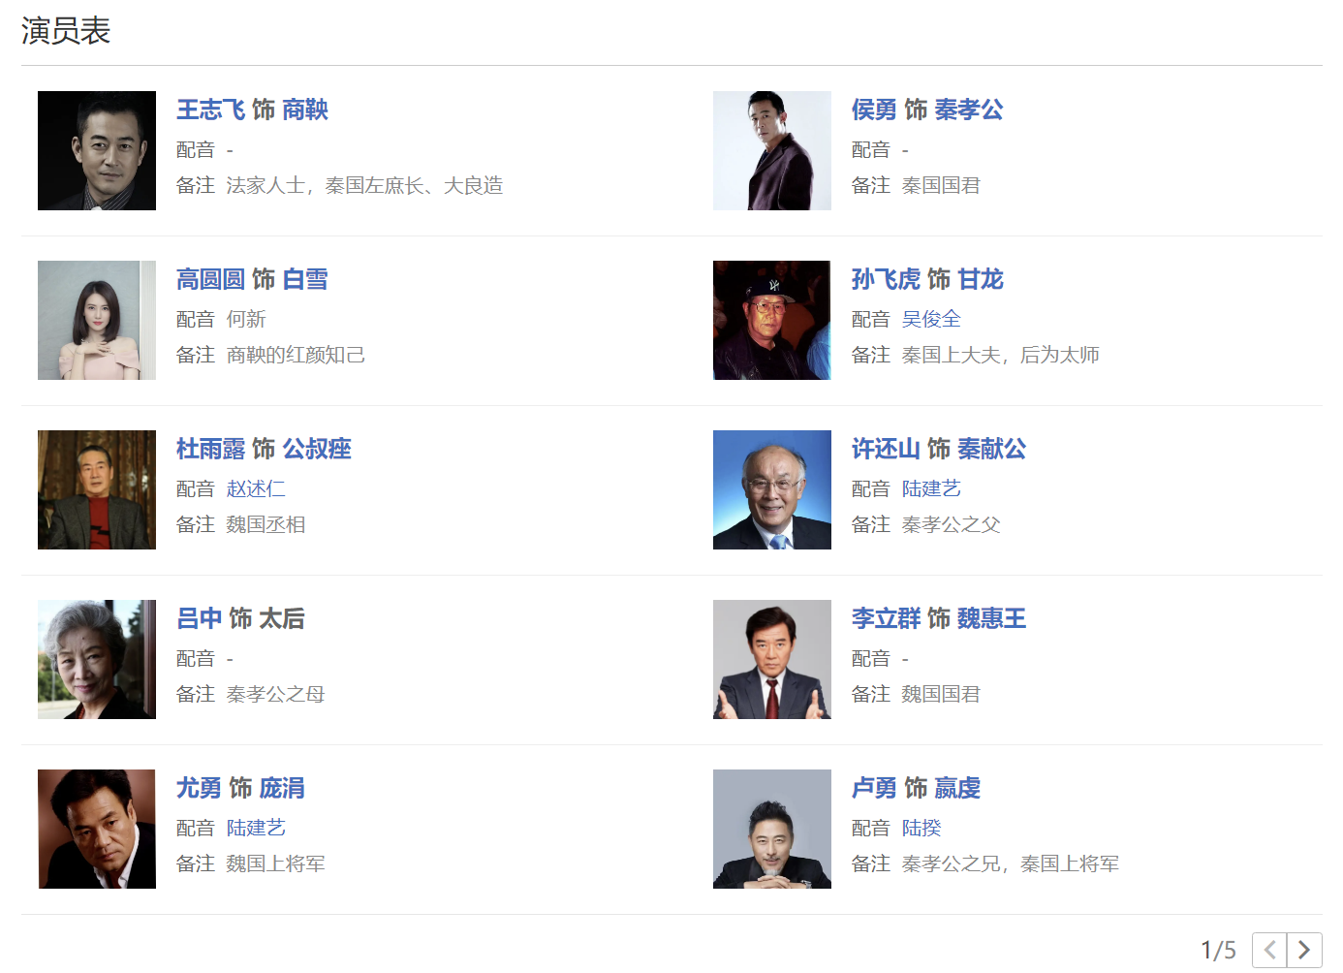This screenshot has width=1343, height=973.
Task: Click 卢勇 actor thumbnail
Action: 772,830
